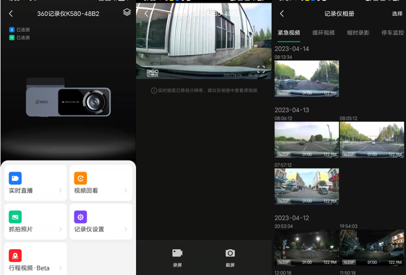Tap the Wi-Fi 已连接 status icon
The height and width of the screenshot is (275, 406).
pyautogui.click(x=12, y=38)
